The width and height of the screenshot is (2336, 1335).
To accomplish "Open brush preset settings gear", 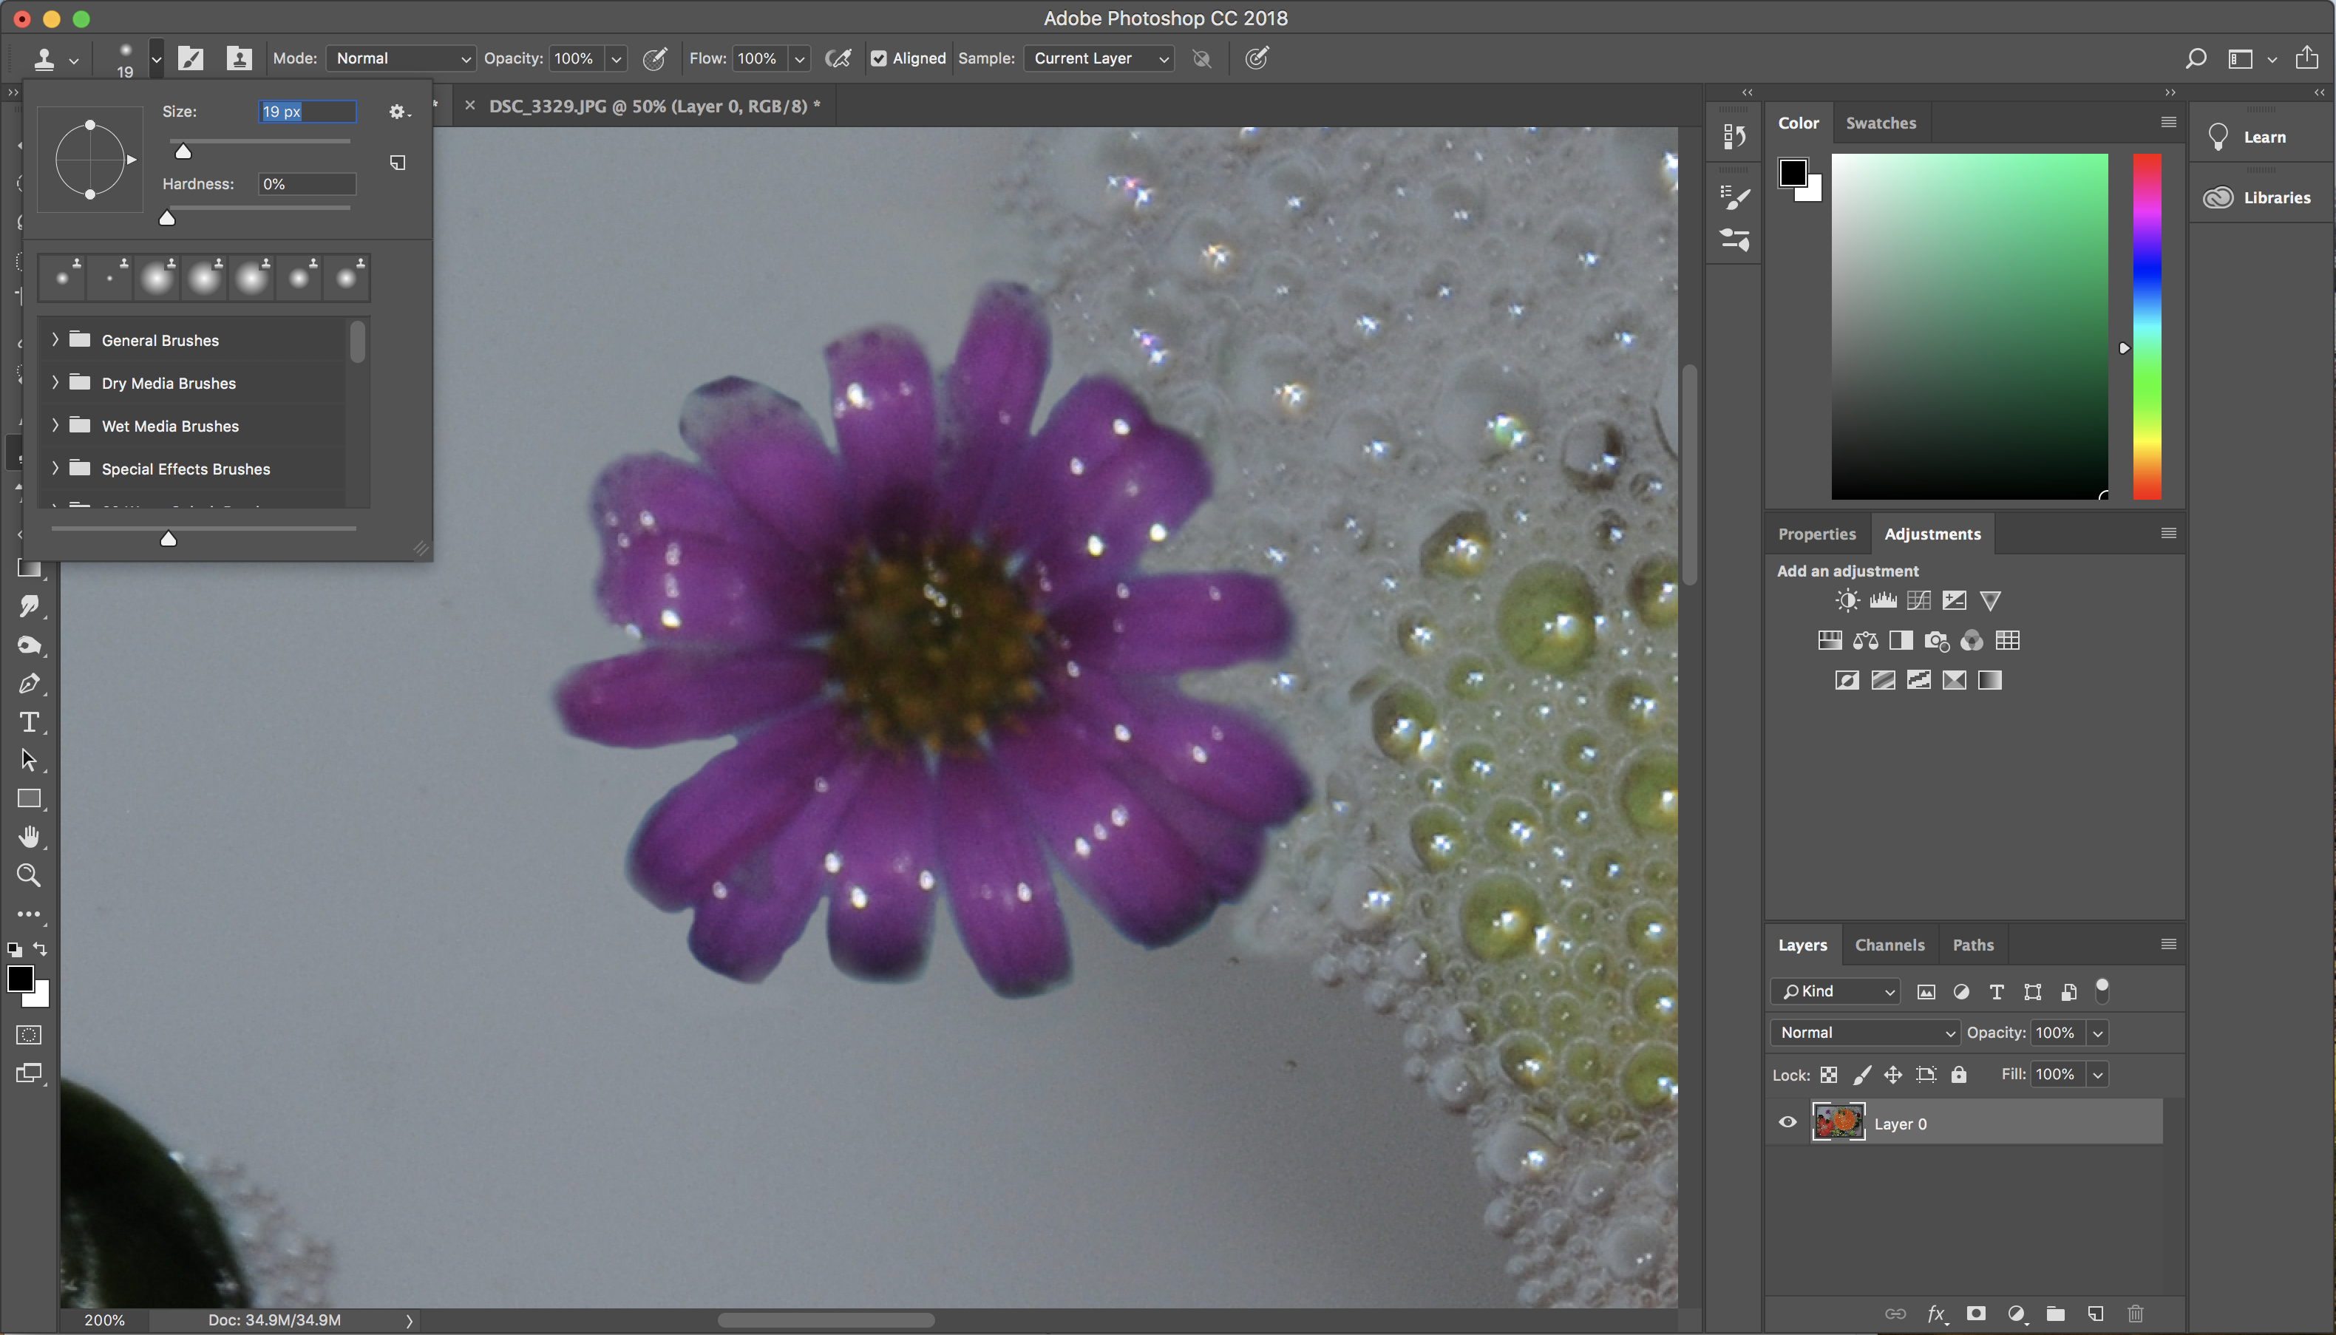I will click(x=397, y=112).
